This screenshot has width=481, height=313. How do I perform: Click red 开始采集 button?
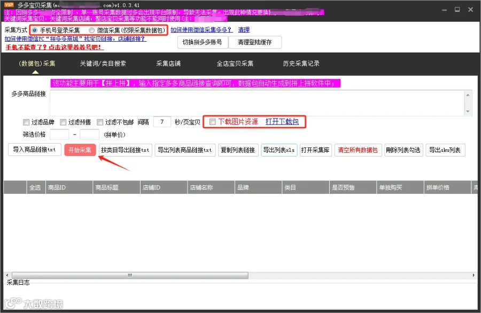(80, 150)
